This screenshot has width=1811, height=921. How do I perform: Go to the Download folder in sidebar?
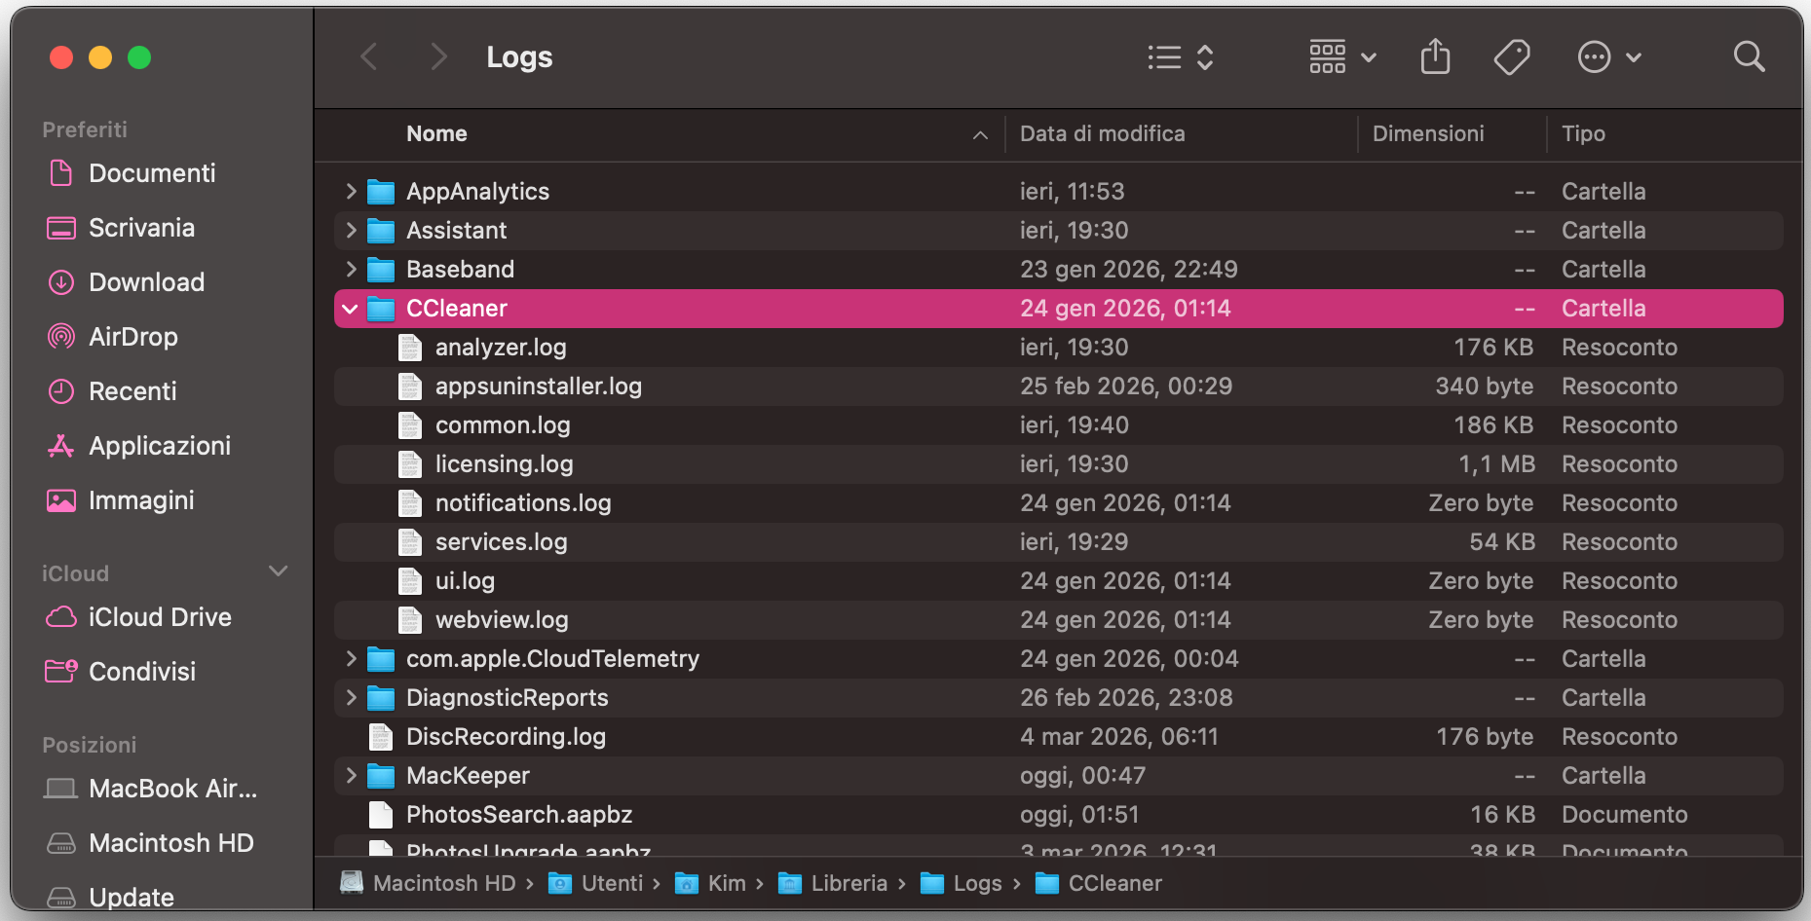pyautogui.click(x=146, y=281)
